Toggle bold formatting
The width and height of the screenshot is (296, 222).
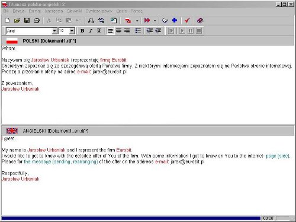(x=82, y=31)
